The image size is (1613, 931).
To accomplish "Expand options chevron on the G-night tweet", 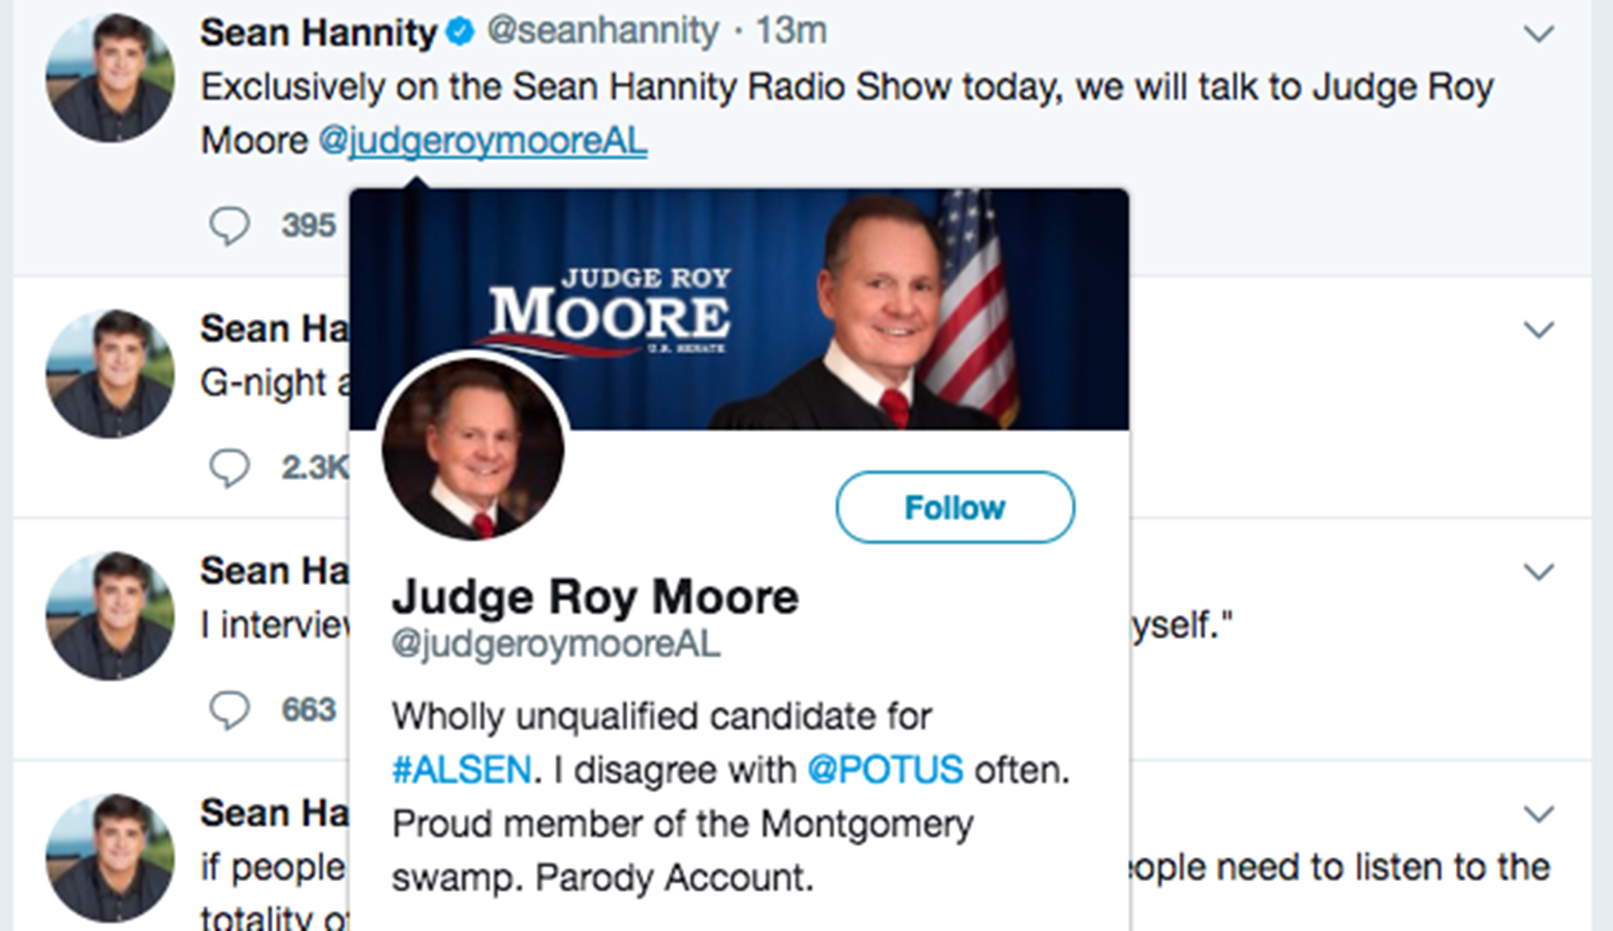I will click(x=1538, y=330).
